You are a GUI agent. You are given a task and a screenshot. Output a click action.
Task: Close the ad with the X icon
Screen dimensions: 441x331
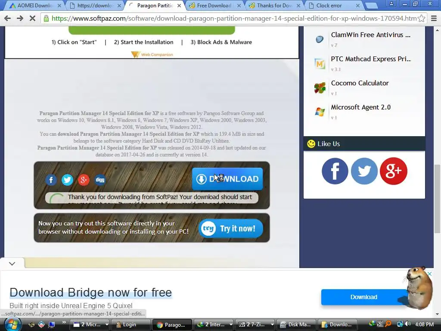(429, 274)
